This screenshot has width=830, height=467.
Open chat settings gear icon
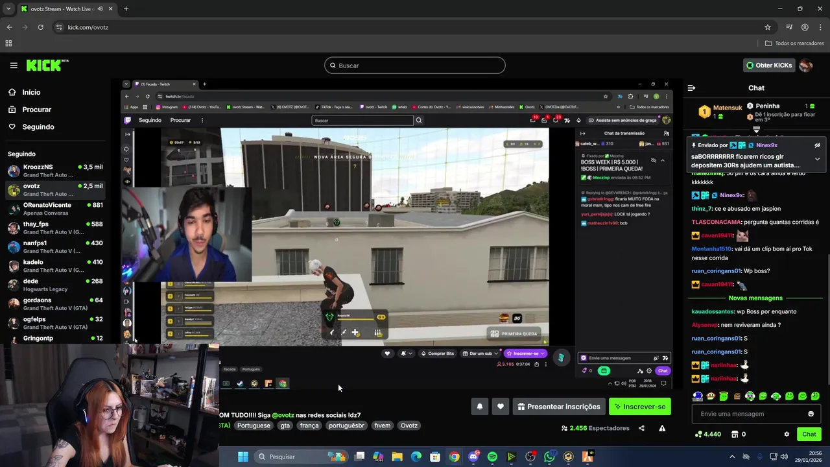click(x=787, y=434)
